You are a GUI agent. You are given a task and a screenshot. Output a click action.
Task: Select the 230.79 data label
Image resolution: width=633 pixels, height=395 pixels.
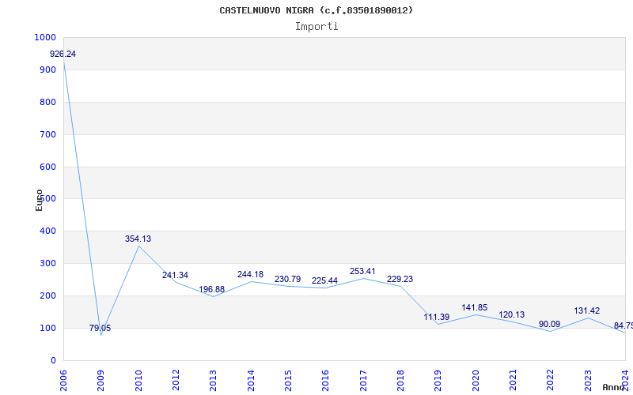pyautogui.click(x=287, y=280)
